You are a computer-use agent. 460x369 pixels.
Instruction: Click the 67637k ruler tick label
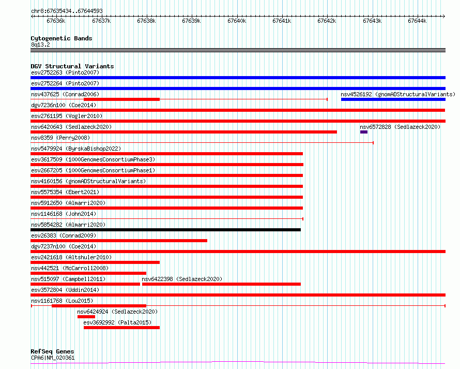click(x=101, y=21)
